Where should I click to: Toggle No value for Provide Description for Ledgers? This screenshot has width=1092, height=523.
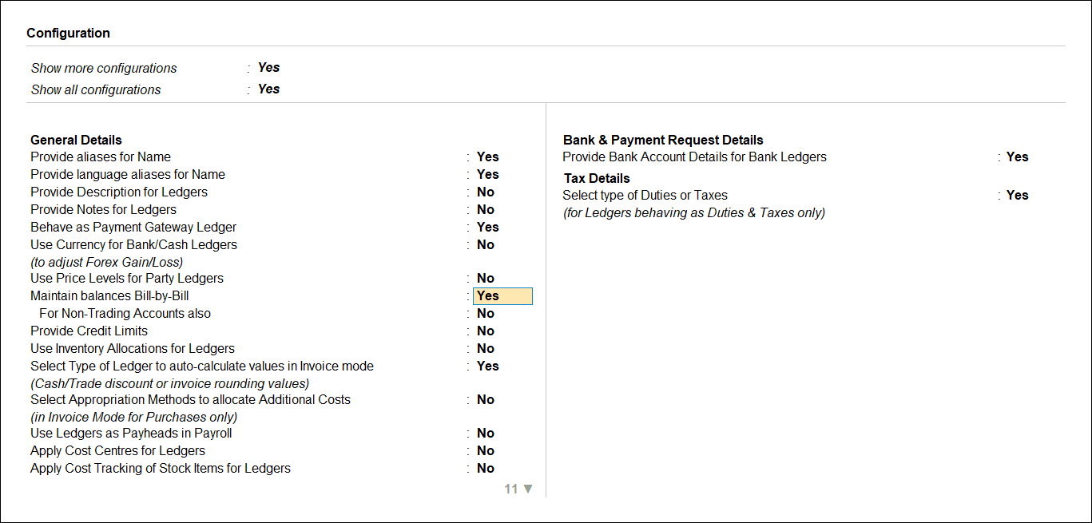pyautogui.click(x=486, y=192)
